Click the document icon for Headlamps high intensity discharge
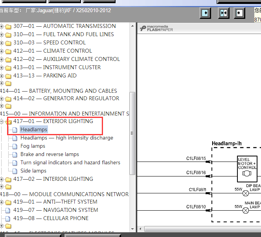The height and width of the screenshot is (237, 261). [15, 138]
